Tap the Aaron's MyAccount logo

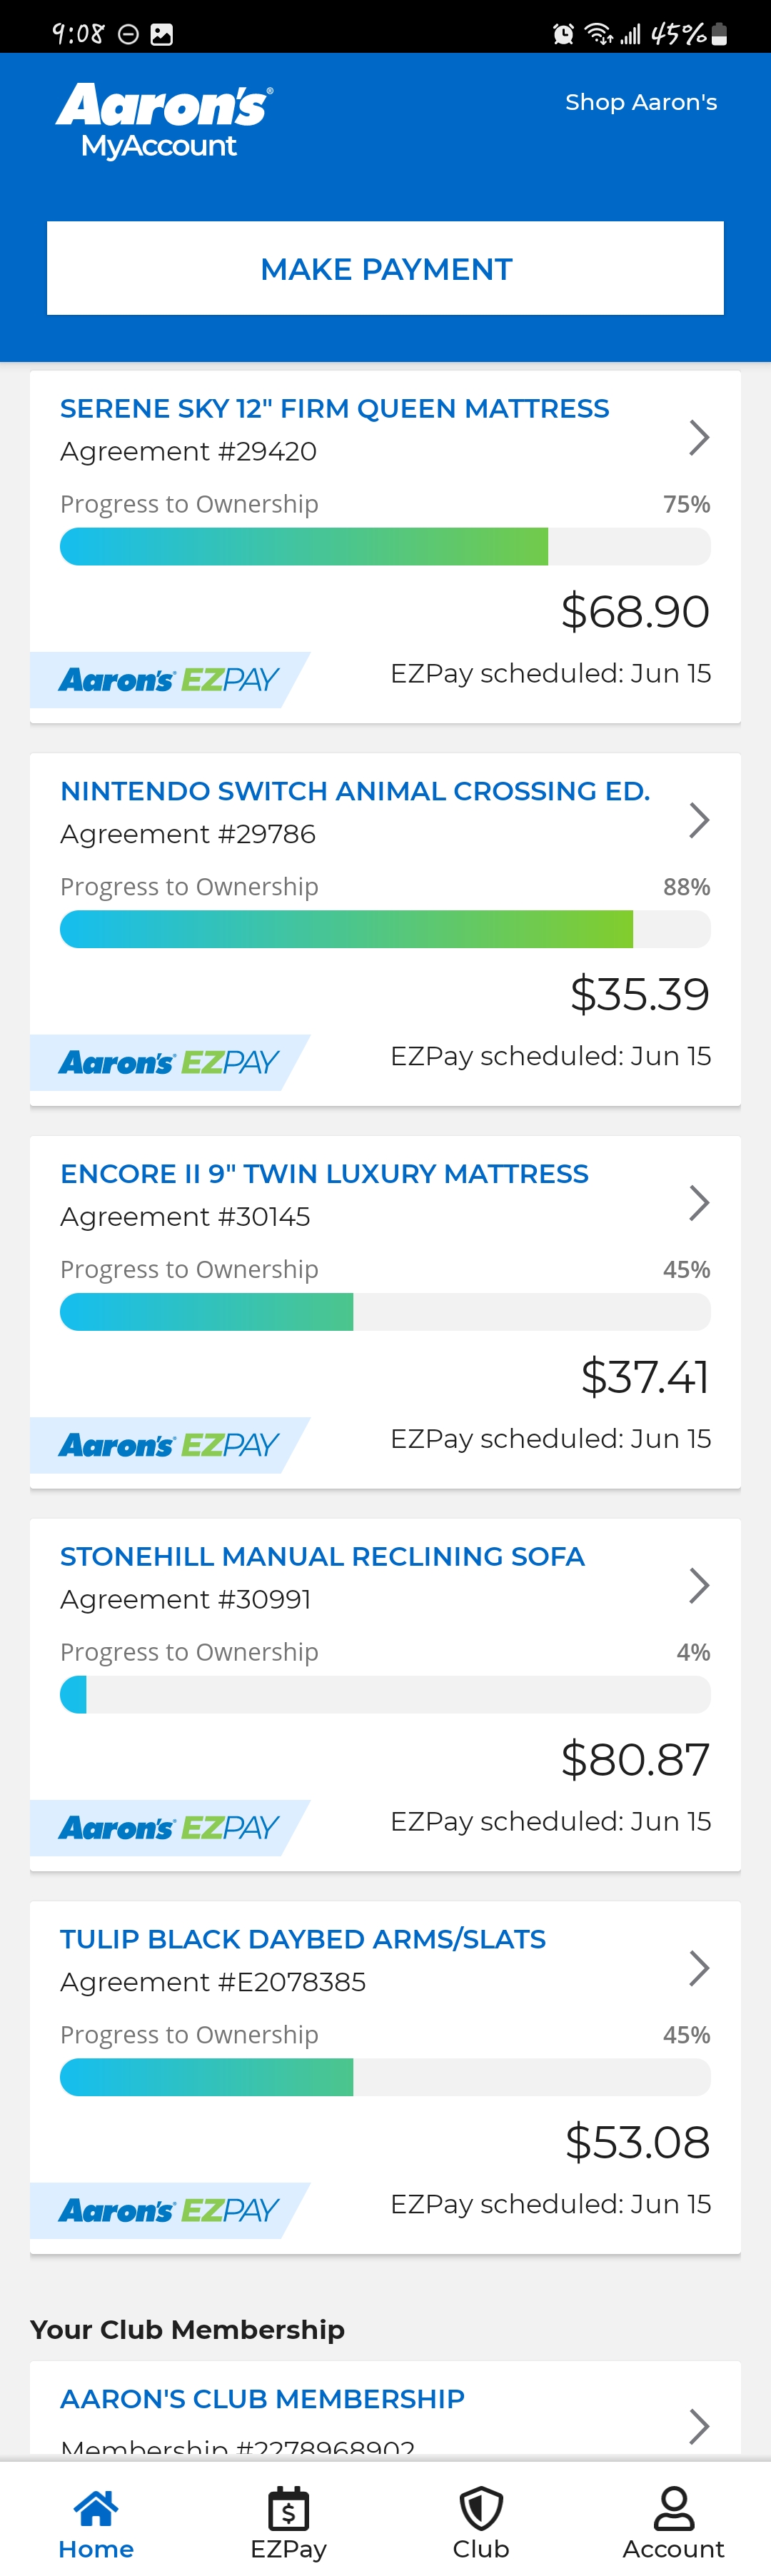pos(164,121)
